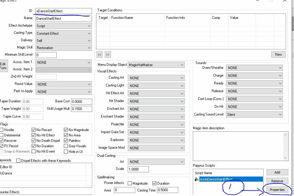Click the Dual Casting Scale field

coord(138,169)
